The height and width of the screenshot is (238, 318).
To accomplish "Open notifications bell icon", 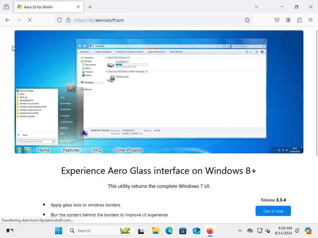I will tap(297, 231).
